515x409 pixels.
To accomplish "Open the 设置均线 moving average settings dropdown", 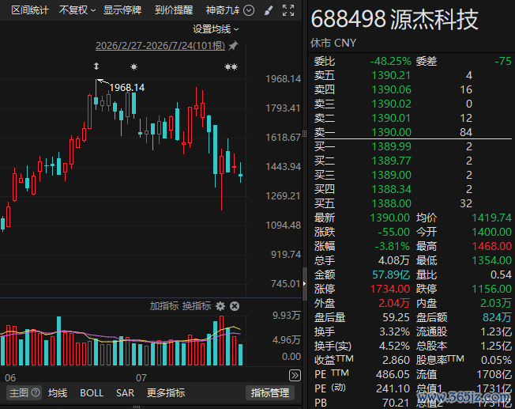I will 216,29.
